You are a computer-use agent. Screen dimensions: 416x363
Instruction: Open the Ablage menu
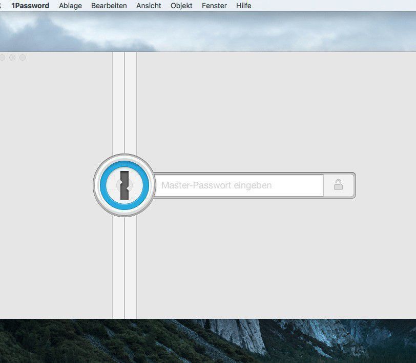click(70, 6)
